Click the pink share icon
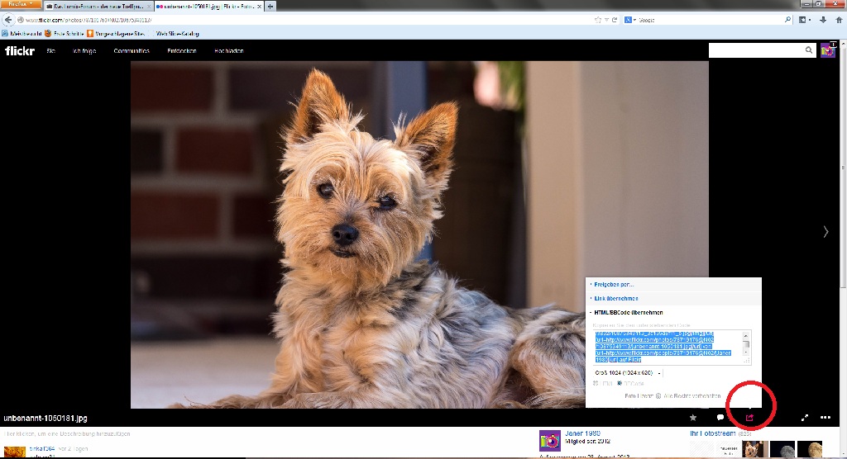Viewport: 847px width, 459px height. click(749, 418)
